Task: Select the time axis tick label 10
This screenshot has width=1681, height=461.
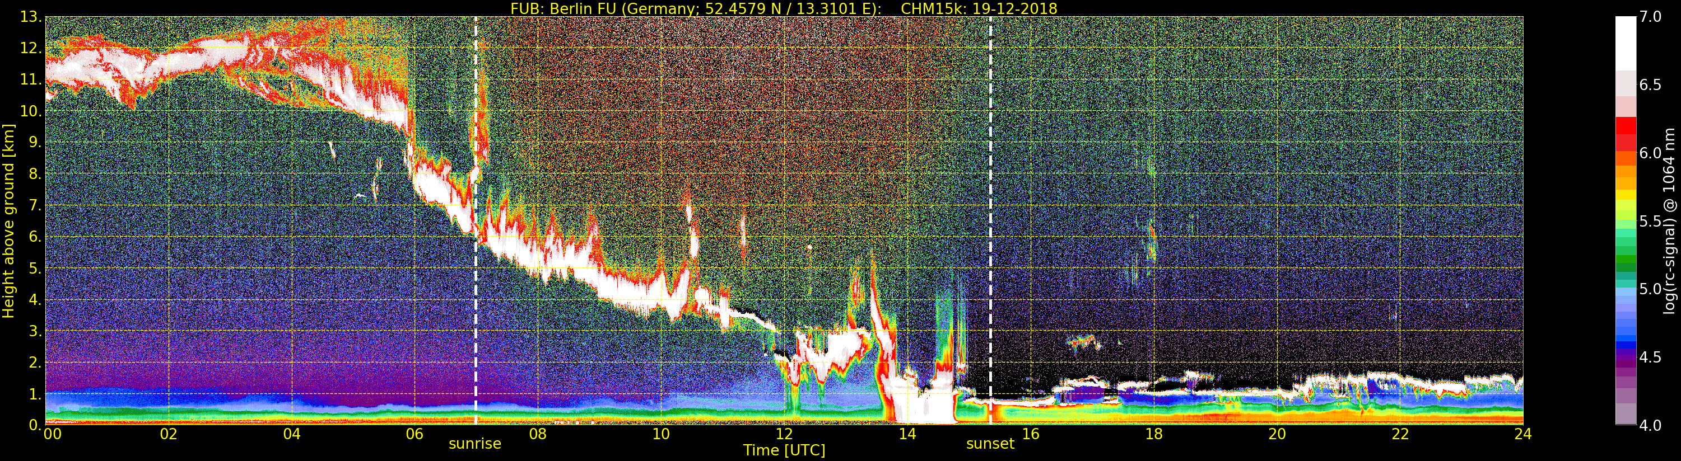Action: click(661, 434)
